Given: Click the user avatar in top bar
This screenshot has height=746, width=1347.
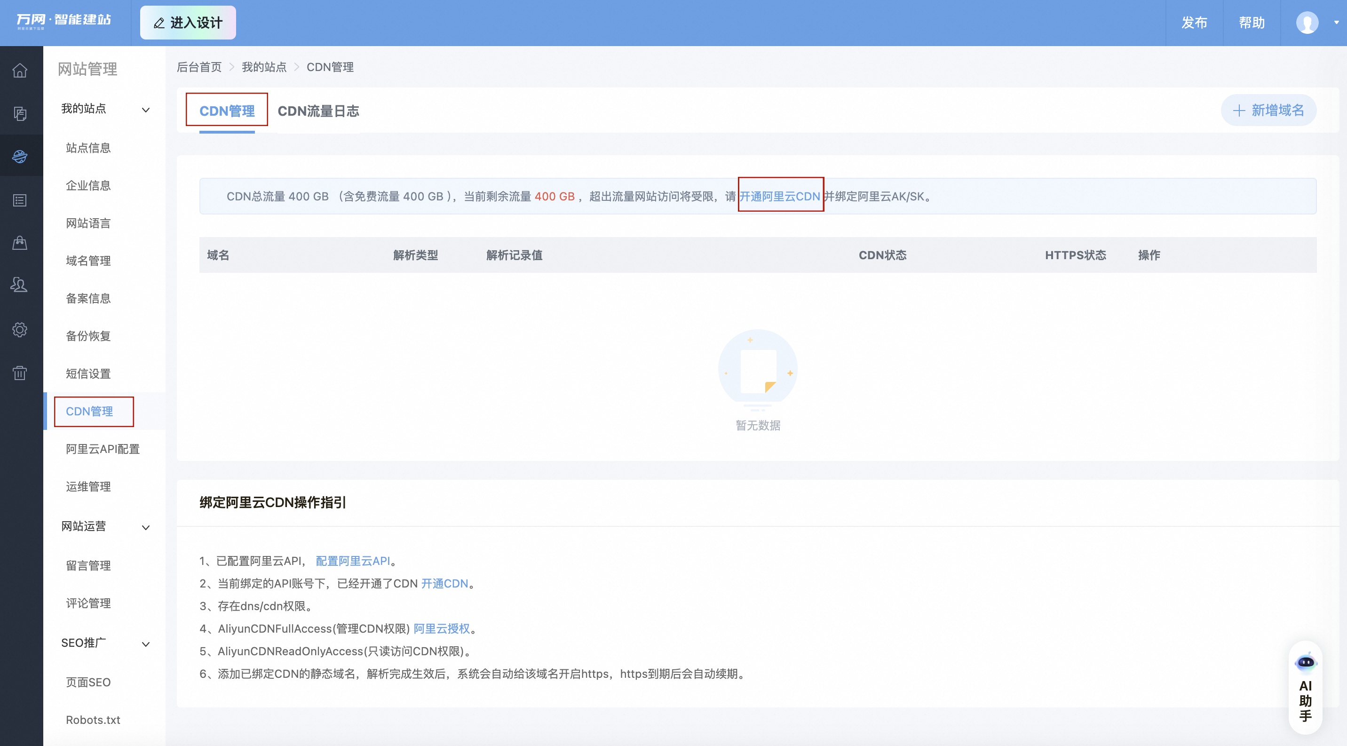Looking at the screenshot, I should [x=1307, y=23].
